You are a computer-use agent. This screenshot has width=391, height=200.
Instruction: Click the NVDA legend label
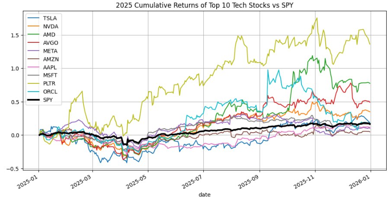click(x=51, y=26)
